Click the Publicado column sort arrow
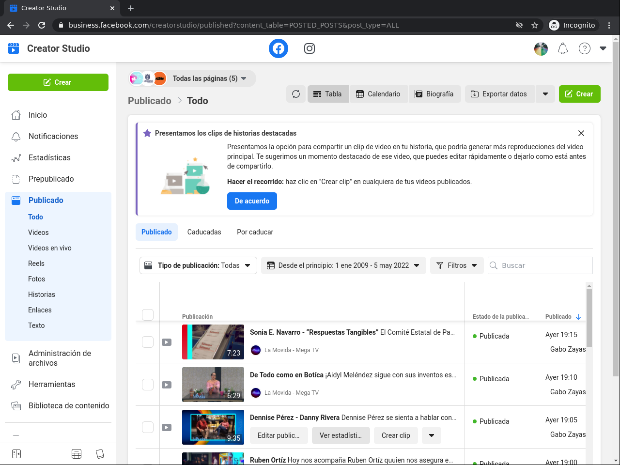620x465 pixels. [x=578, y=317]
